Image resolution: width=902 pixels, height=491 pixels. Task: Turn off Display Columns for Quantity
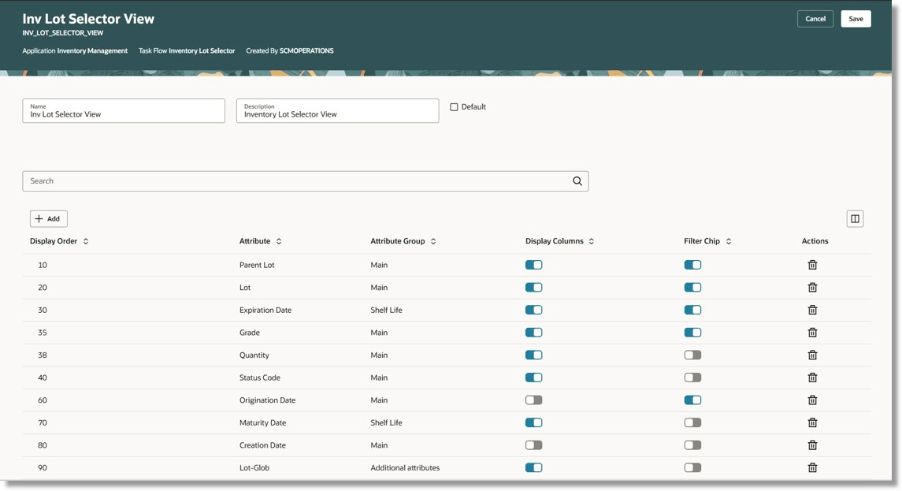point(534,355)
